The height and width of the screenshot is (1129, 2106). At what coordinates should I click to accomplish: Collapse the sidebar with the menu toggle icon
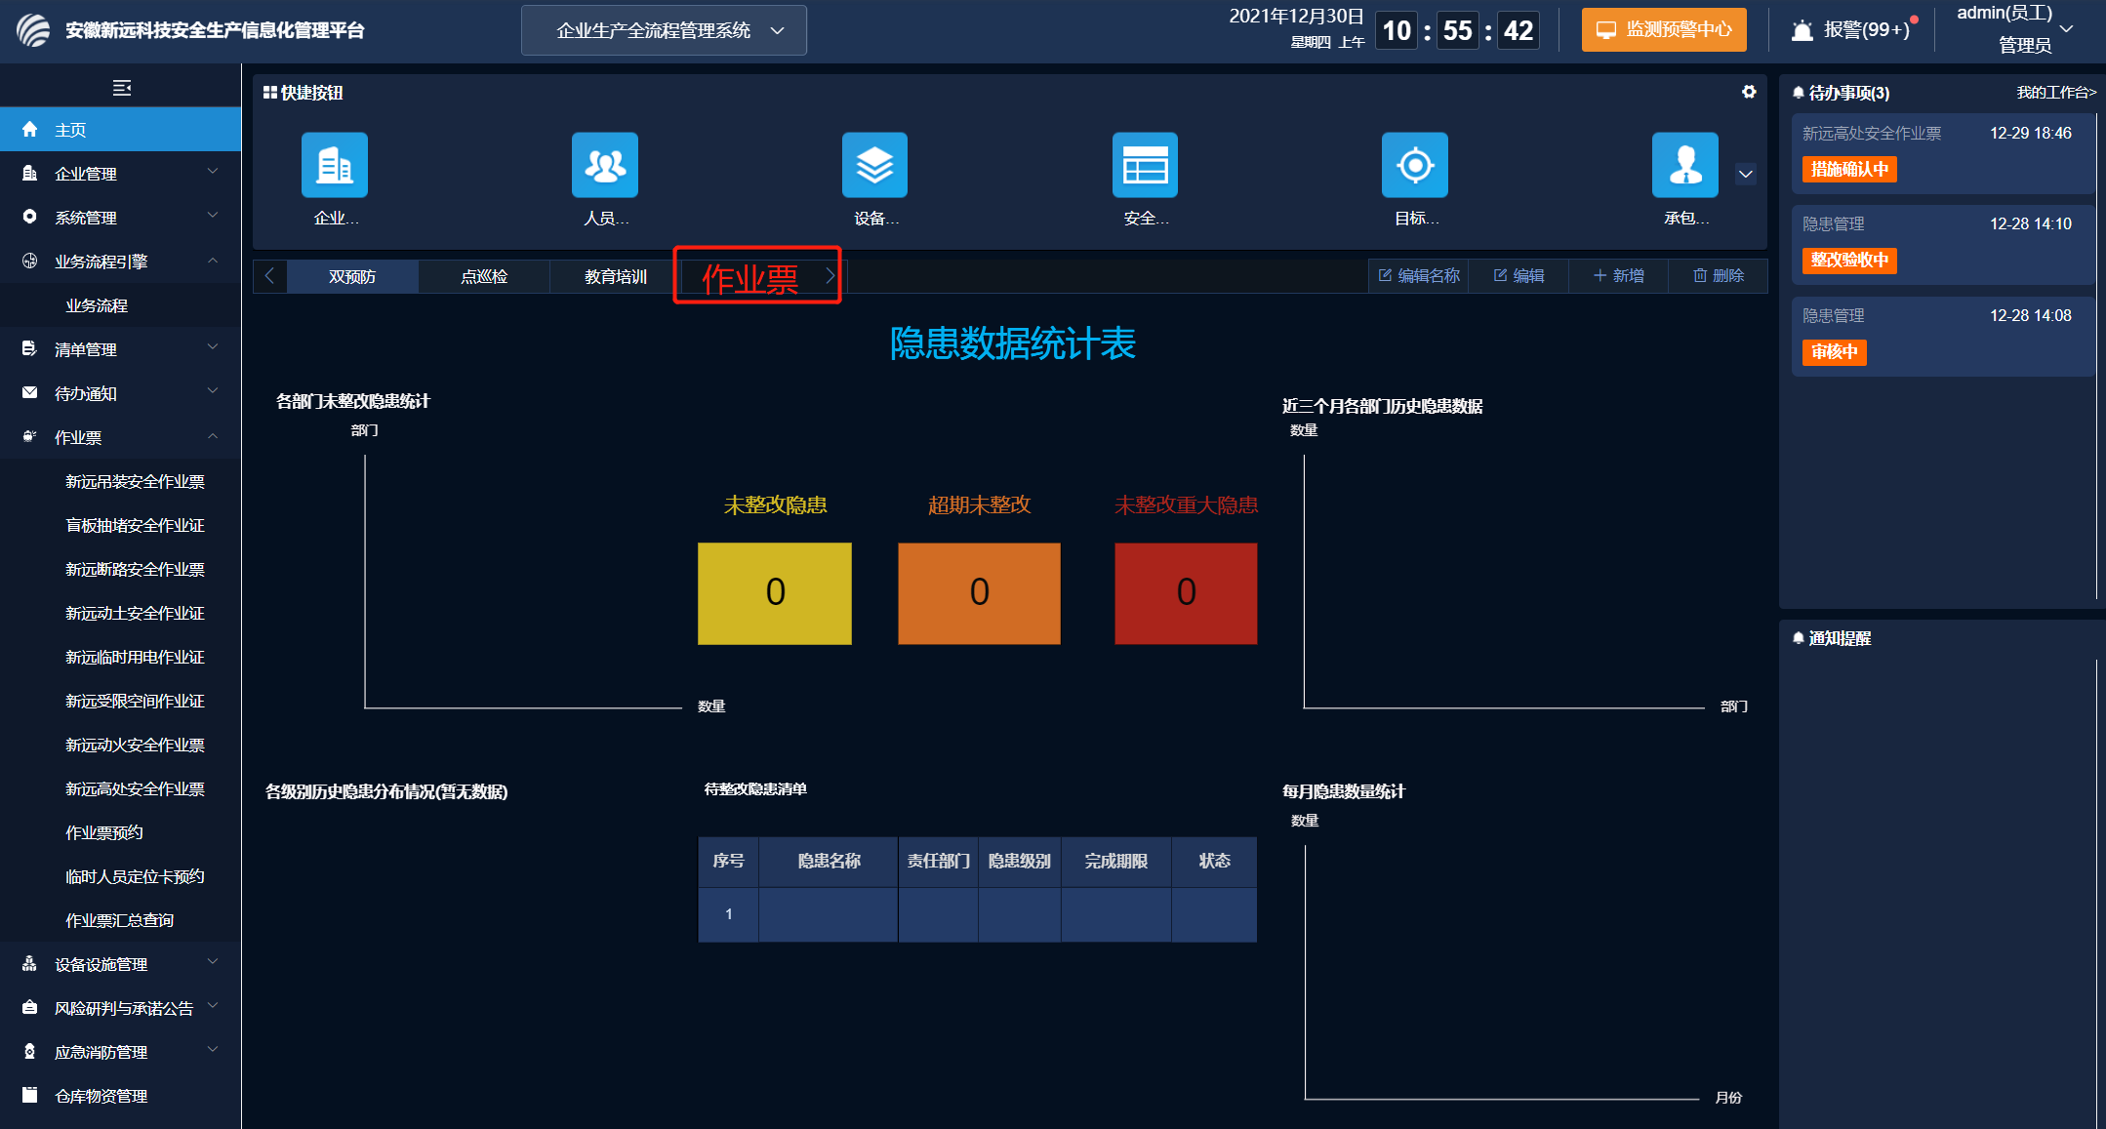click(x=122, y=89)
